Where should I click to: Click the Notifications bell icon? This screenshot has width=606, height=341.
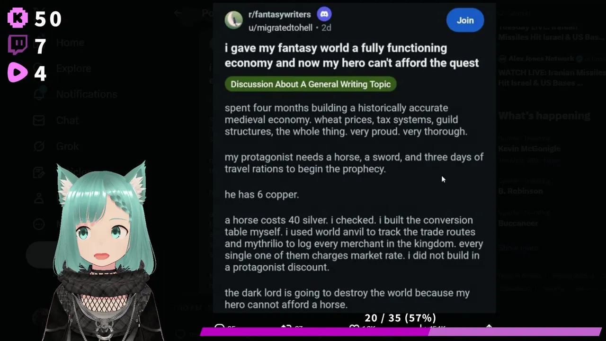point(39,94)
